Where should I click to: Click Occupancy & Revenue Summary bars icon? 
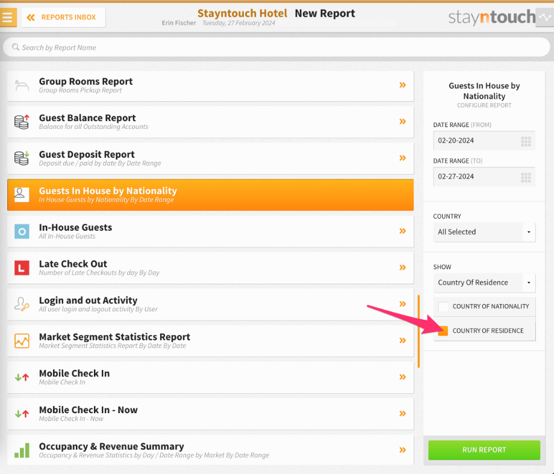pyautogui.click(x=22, y=451)
